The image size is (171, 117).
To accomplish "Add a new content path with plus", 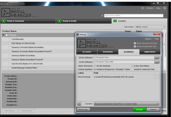I will pyautogui.click(x=79, y=104).
